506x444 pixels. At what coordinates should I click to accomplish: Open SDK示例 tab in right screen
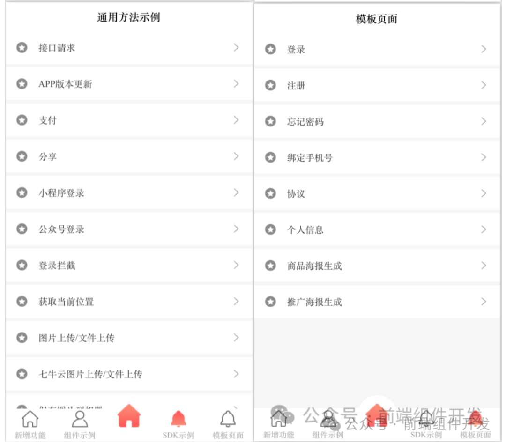(426, 424)
